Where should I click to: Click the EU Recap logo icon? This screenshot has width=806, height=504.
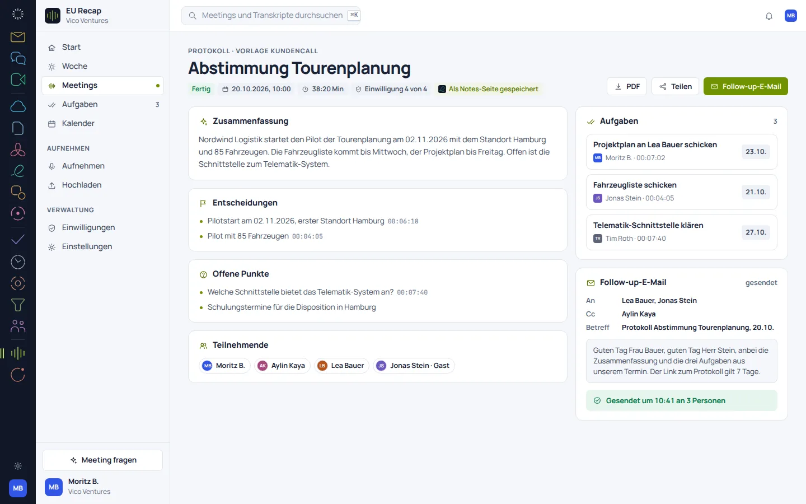coord(53,16)
